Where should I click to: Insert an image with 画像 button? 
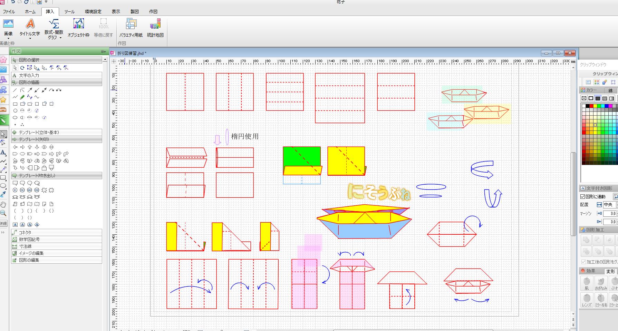pyautogui.click(x=8, y=28)
